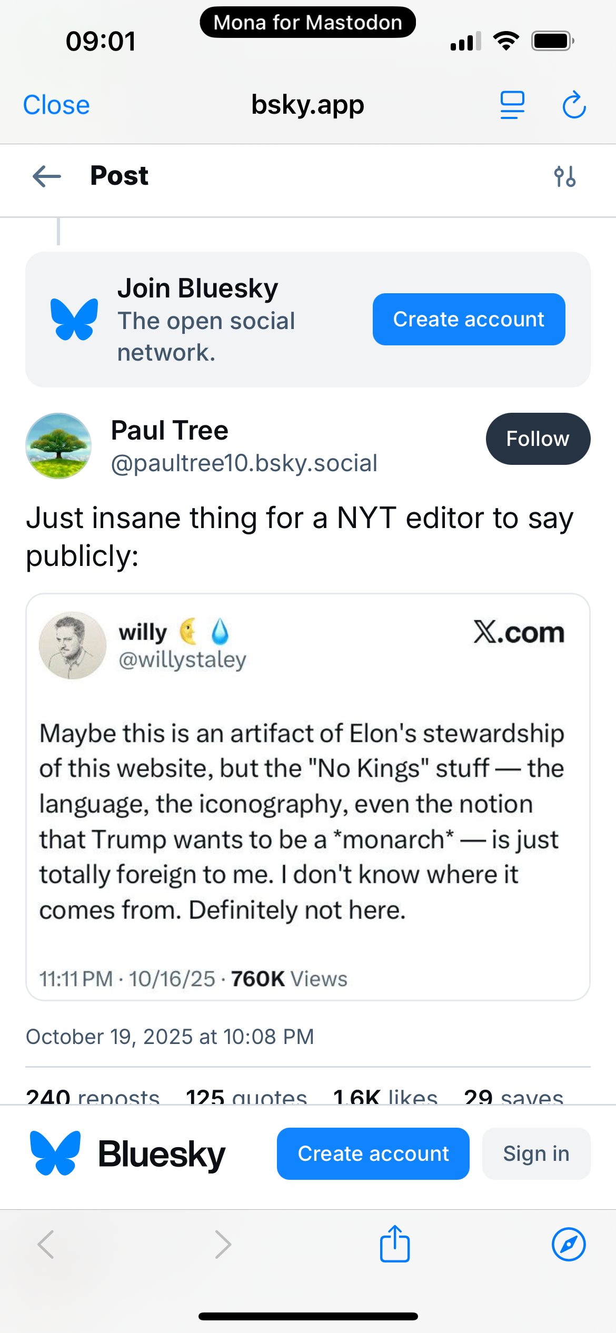Tap Close to dismiss the browser
This screenshot has width=616, height=1333.
click(x=56, y=105)
